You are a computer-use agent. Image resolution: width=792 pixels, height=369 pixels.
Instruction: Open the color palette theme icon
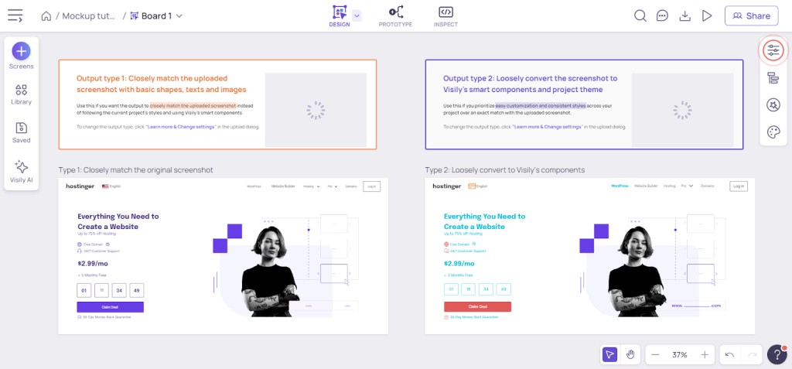773,132
